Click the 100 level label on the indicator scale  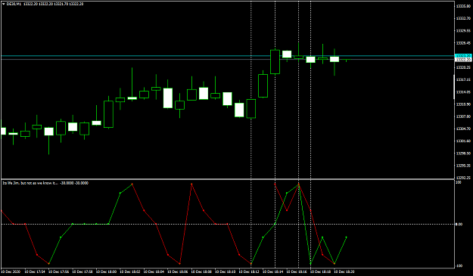pos(459,182)
